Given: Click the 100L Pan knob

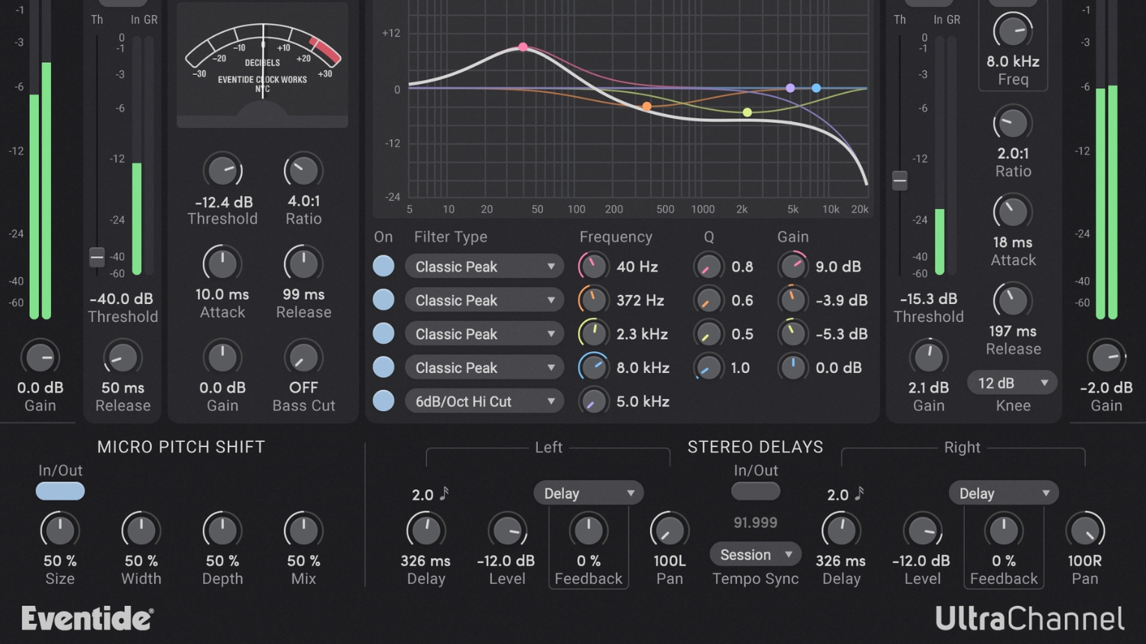Looking at the screenshot, I should click(x=669, y=530).
